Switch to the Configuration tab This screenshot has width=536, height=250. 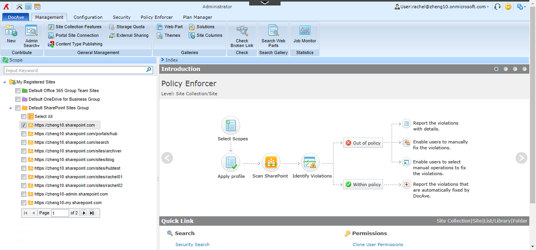tap(88, 17)
